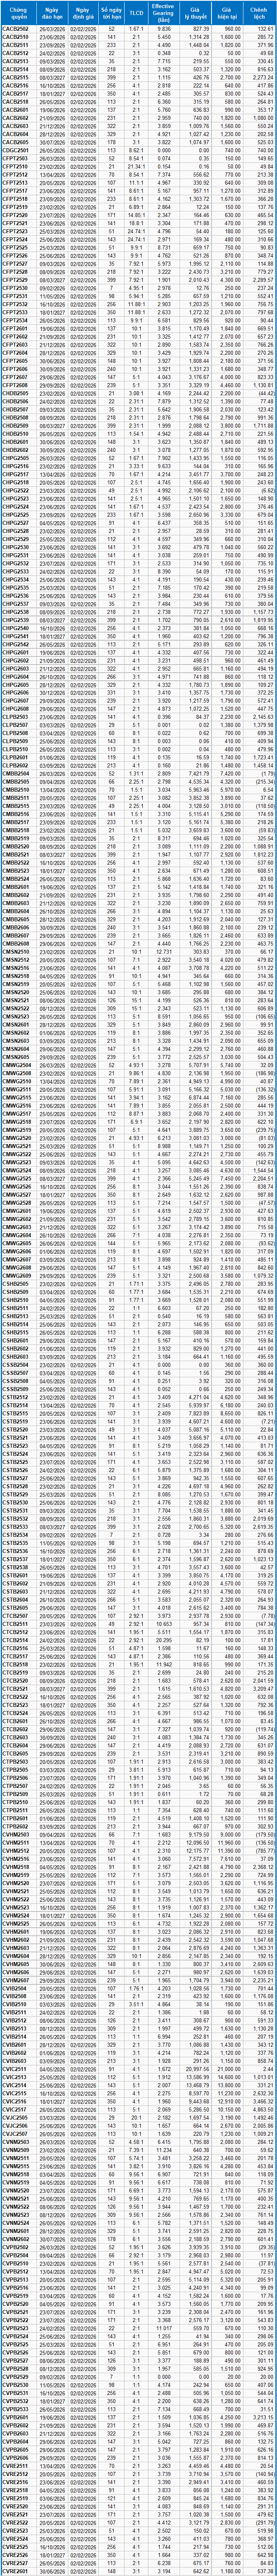The image size is (277, 2576).
Task: Select the "Effective Gearing (lần)" header
Action: click(x=163, y=13)
